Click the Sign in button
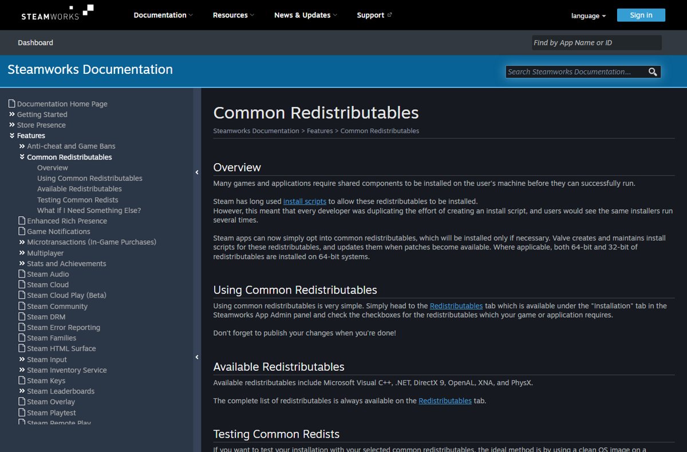This screenshot has width=687, height=452. [x=641, y=15]
